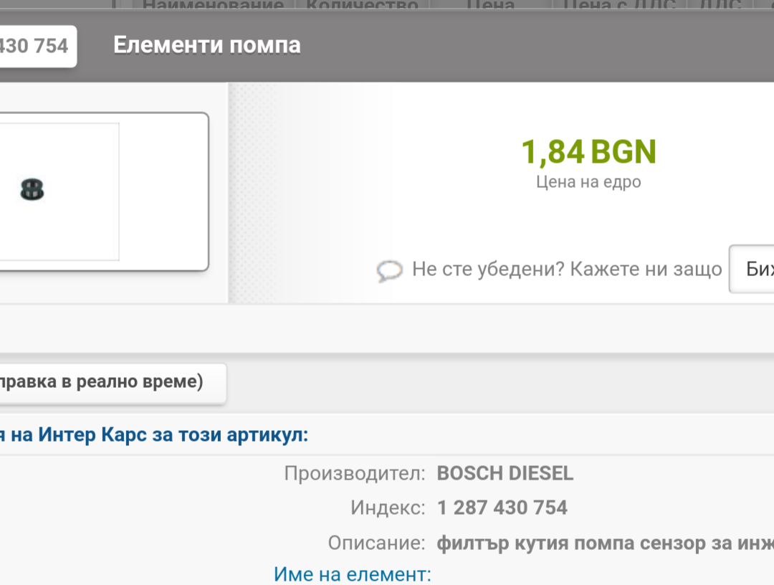Screen dimensions: 774x585
Task: Click the Inter Cars article info heading
Action: pos(154,434)
